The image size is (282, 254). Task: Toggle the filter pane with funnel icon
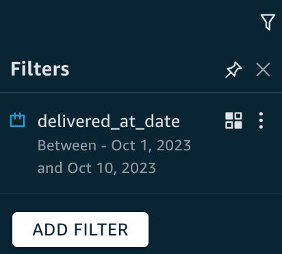coord(268,22)
